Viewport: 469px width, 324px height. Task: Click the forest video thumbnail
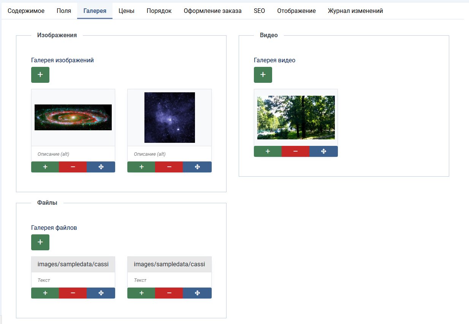(296, 117)
